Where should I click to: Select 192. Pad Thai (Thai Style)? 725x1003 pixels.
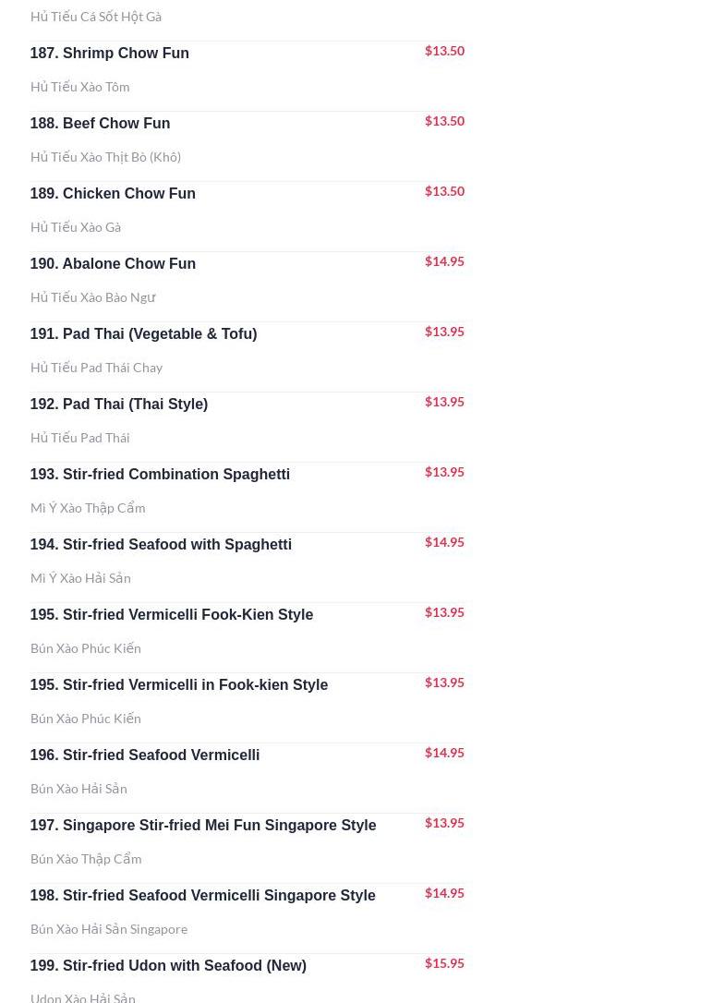[118, 405]
